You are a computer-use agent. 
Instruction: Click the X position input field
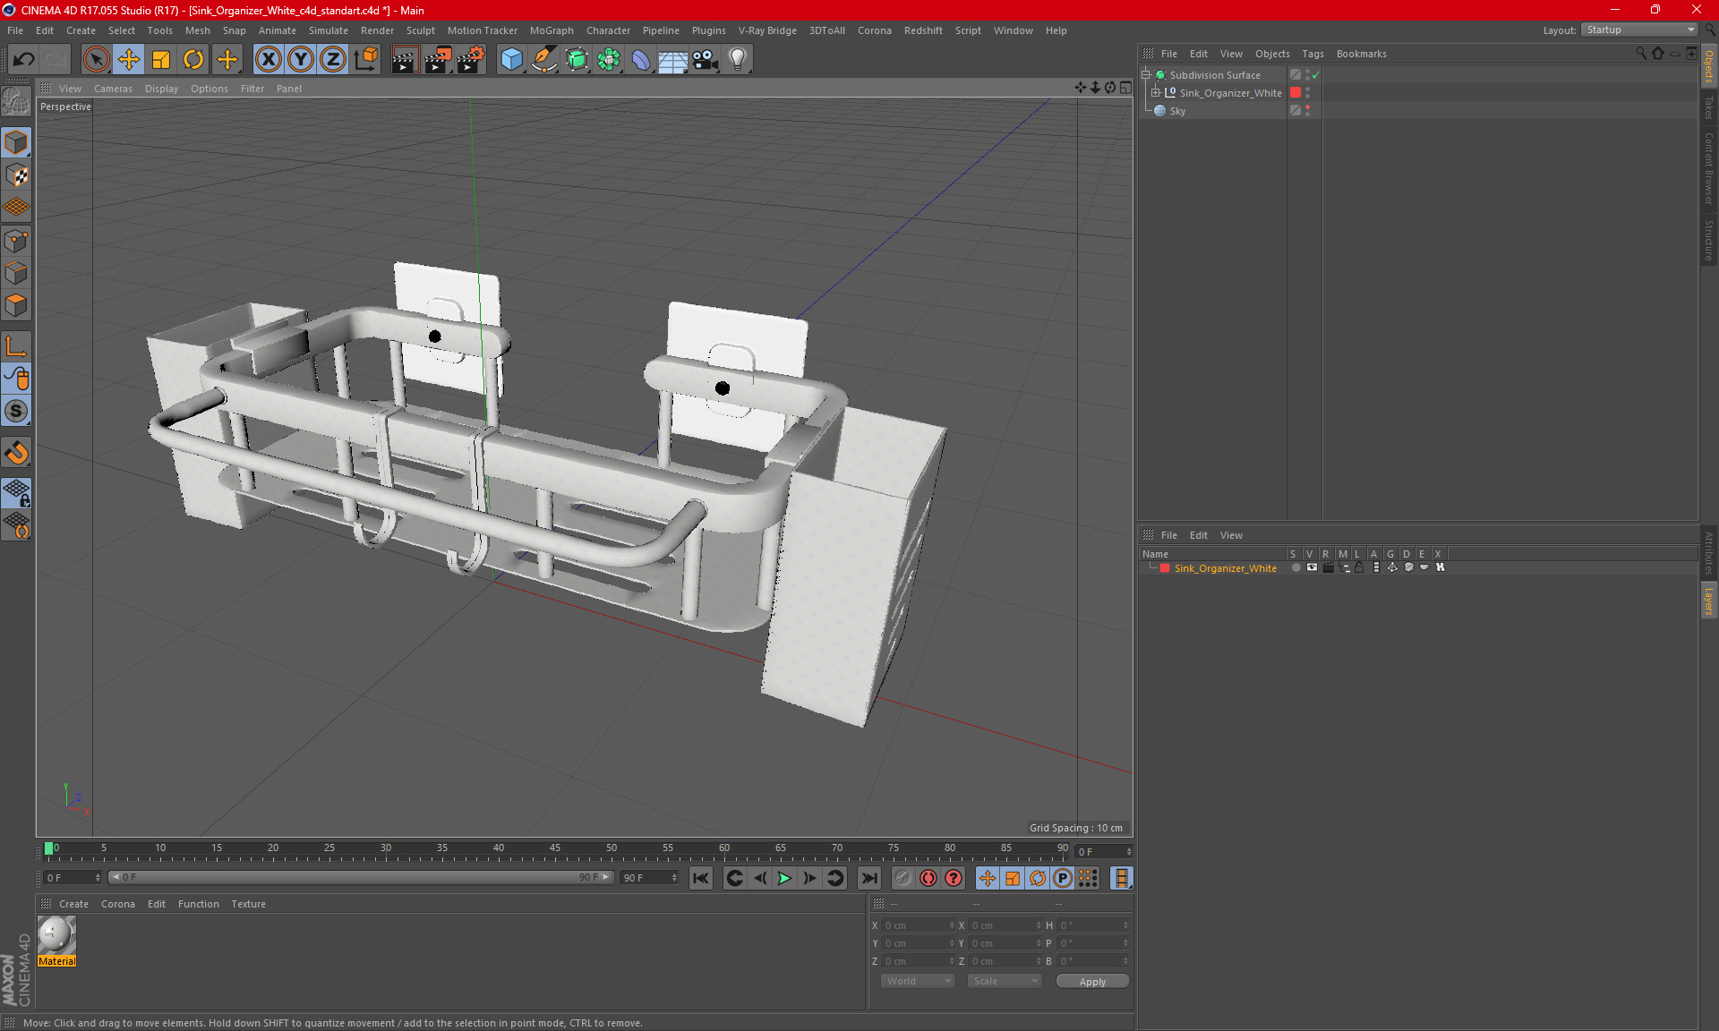point(919,925)
